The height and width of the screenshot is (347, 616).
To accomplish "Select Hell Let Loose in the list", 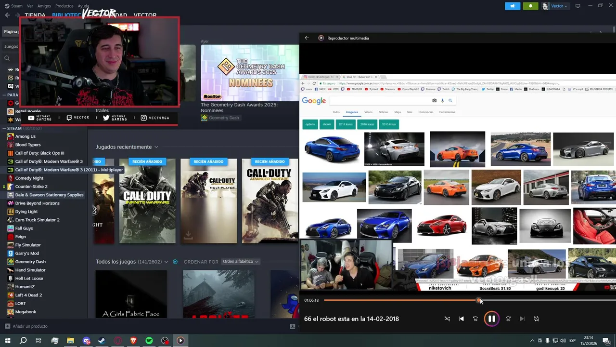I will tap(29, 278).
